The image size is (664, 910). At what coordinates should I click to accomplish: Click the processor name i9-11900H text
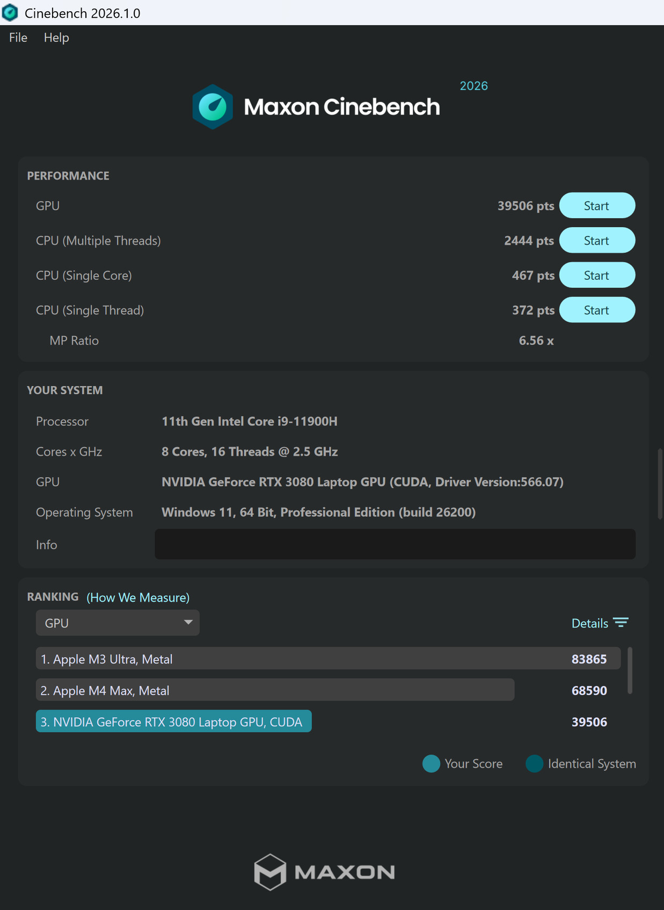click(x=250, y=421)
